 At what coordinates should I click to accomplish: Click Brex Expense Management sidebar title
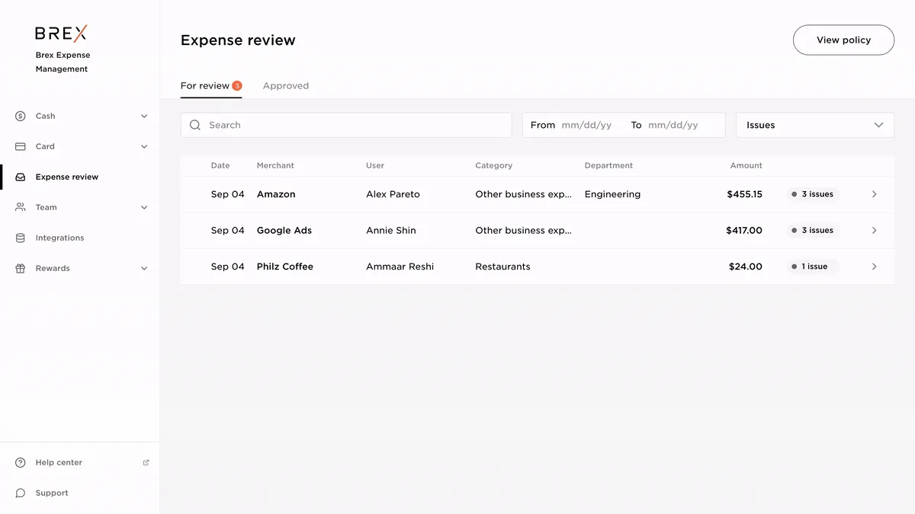point(63,62)
